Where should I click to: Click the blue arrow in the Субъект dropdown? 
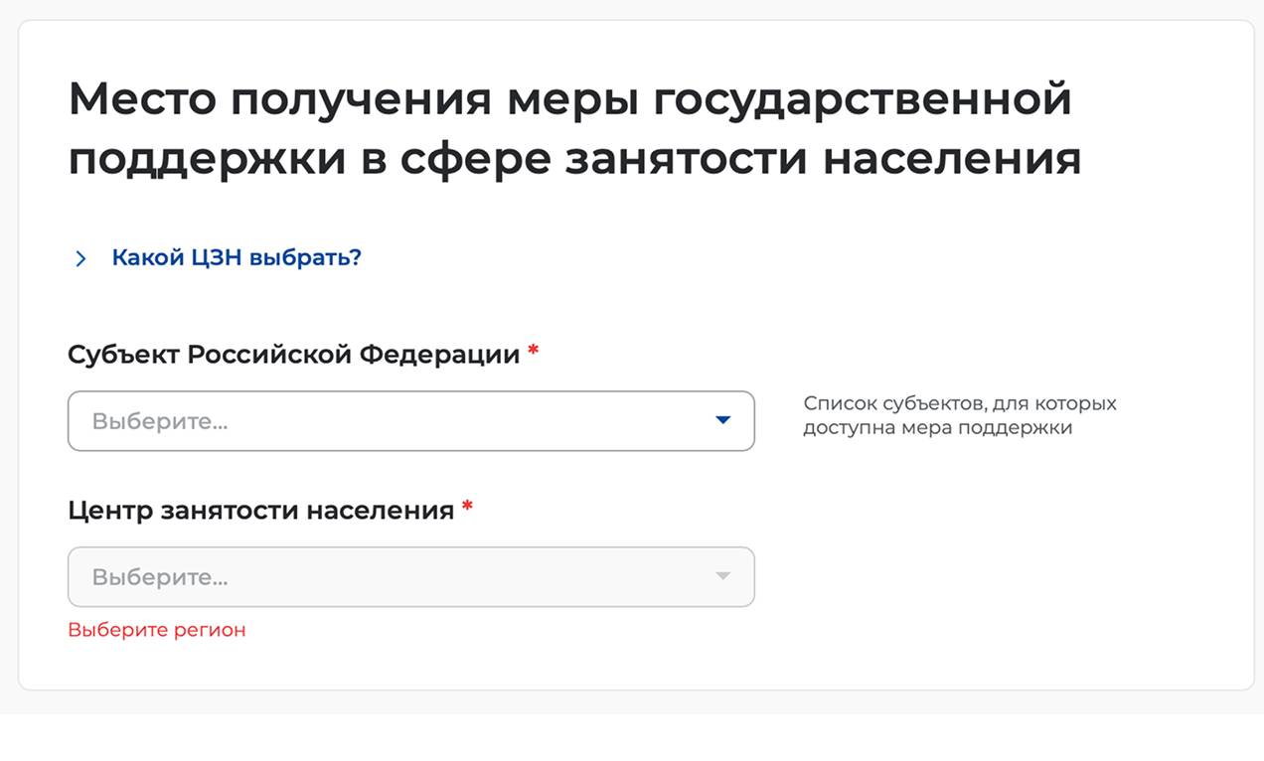coord(722,420)
